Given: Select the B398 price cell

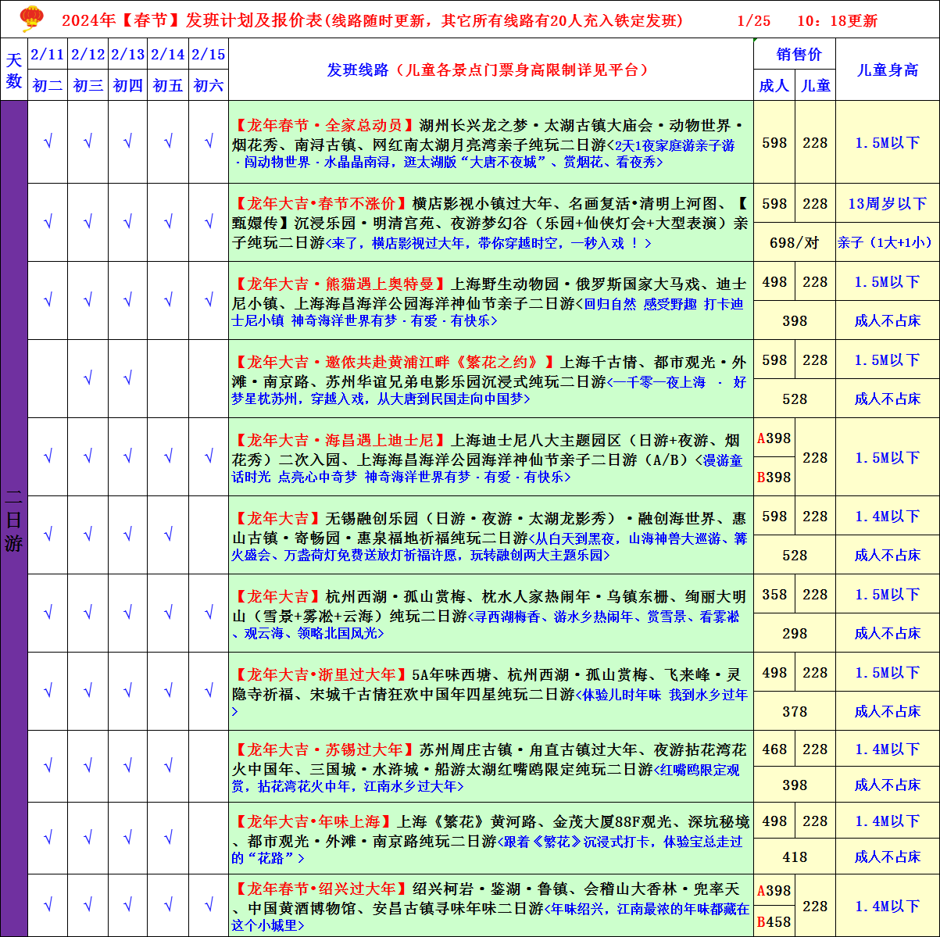Looking at the screenshot, I should [774, 477].
